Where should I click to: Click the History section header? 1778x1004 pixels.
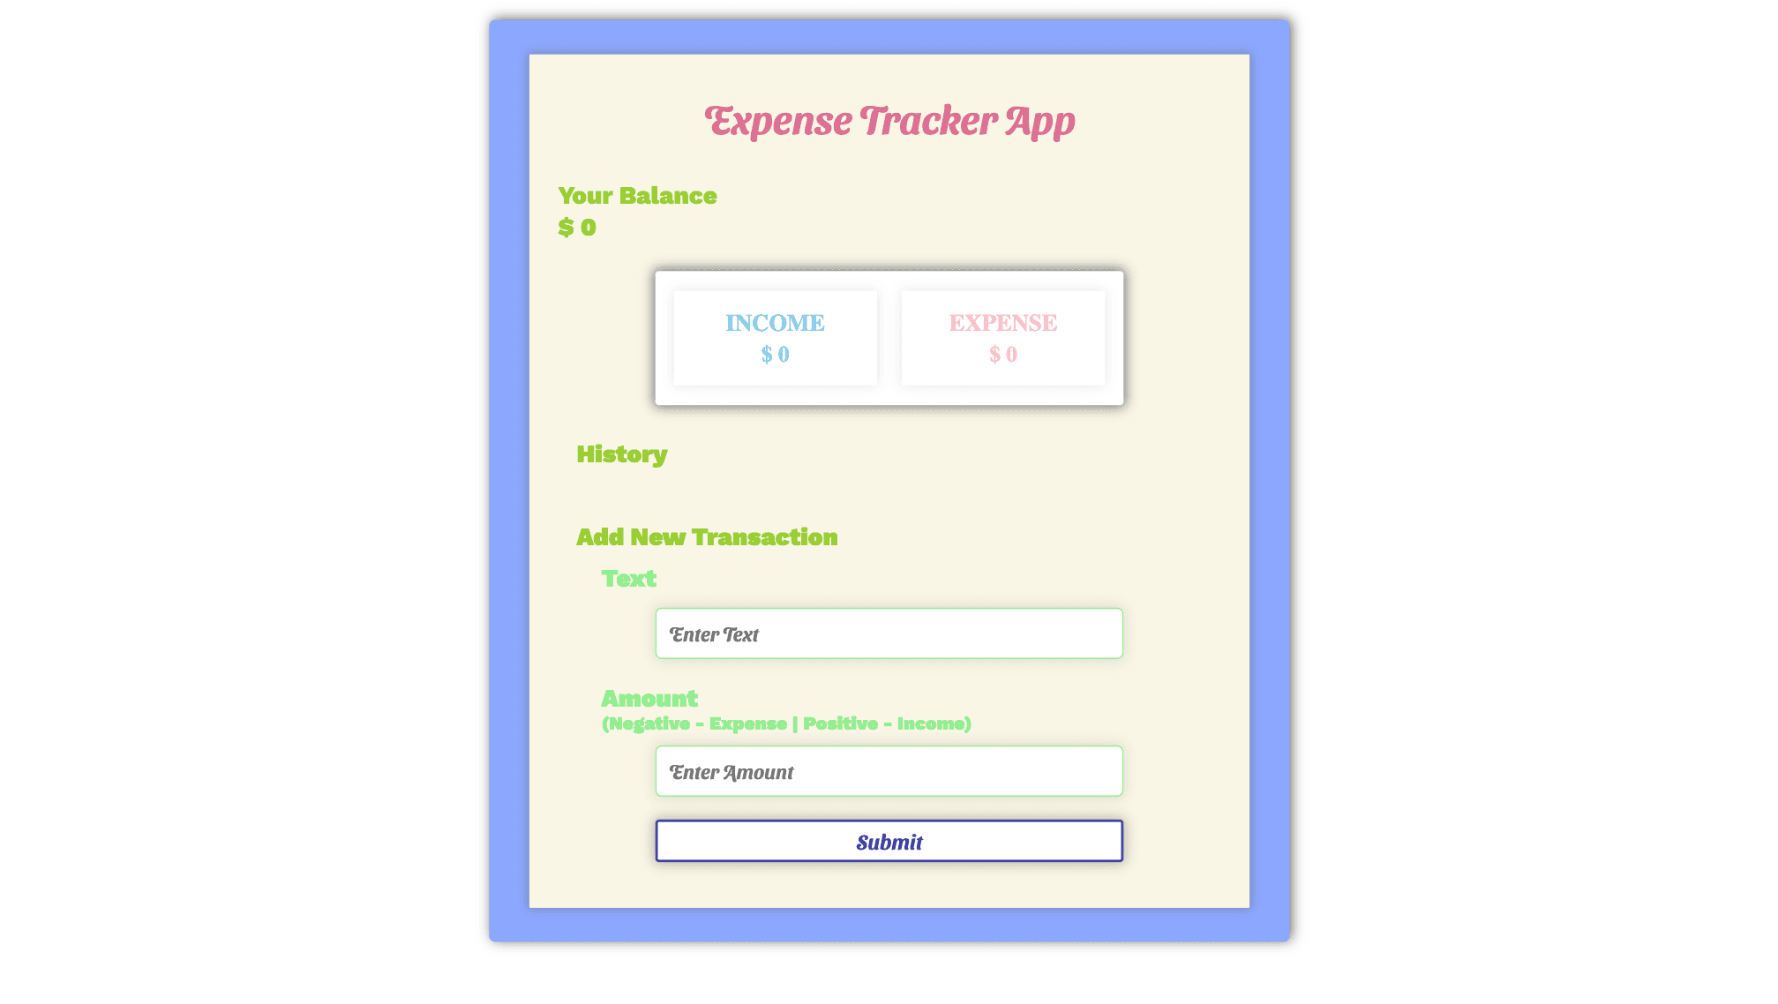pyautogui.click(x=621, y=453)
